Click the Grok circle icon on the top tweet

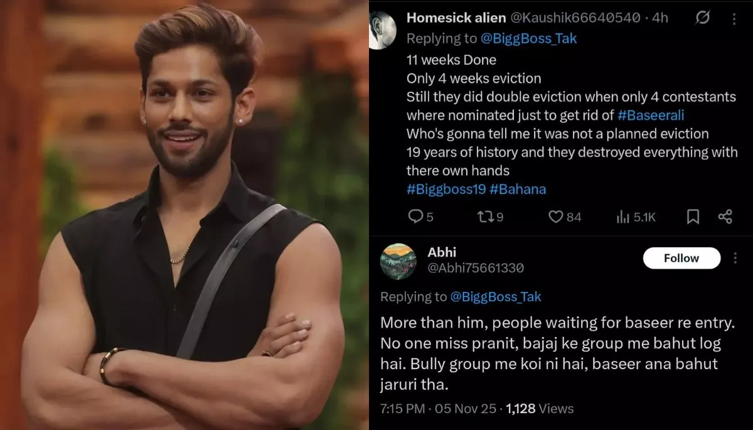703,18
